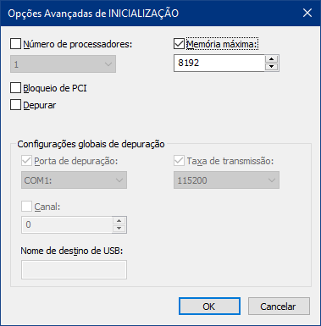Screen dimensions: 321x326
Task: Enable the Depurar checkbox
Action: pyautogui.click(x=15, y=105)
